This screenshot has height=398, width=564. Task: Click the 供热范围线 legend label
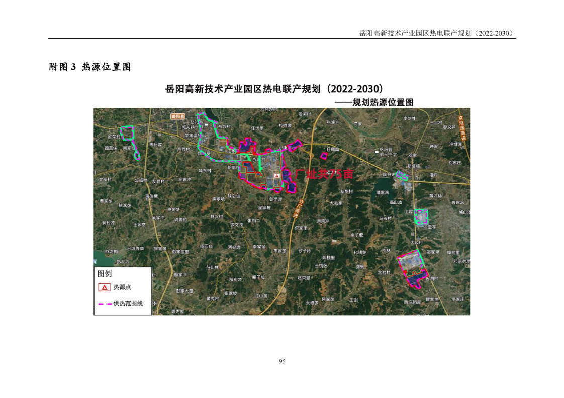[x=128, y=304]
